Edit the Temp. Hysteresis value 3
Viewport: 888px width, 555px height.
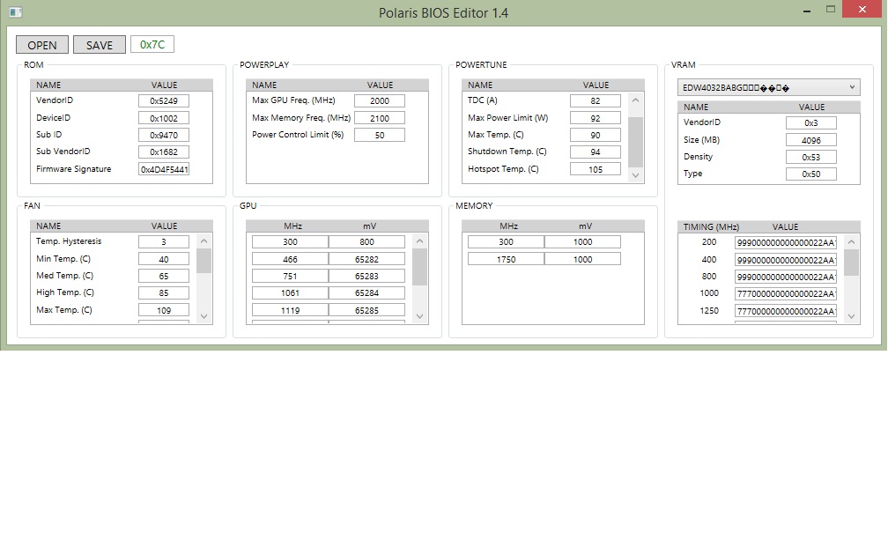click(164, 241)
